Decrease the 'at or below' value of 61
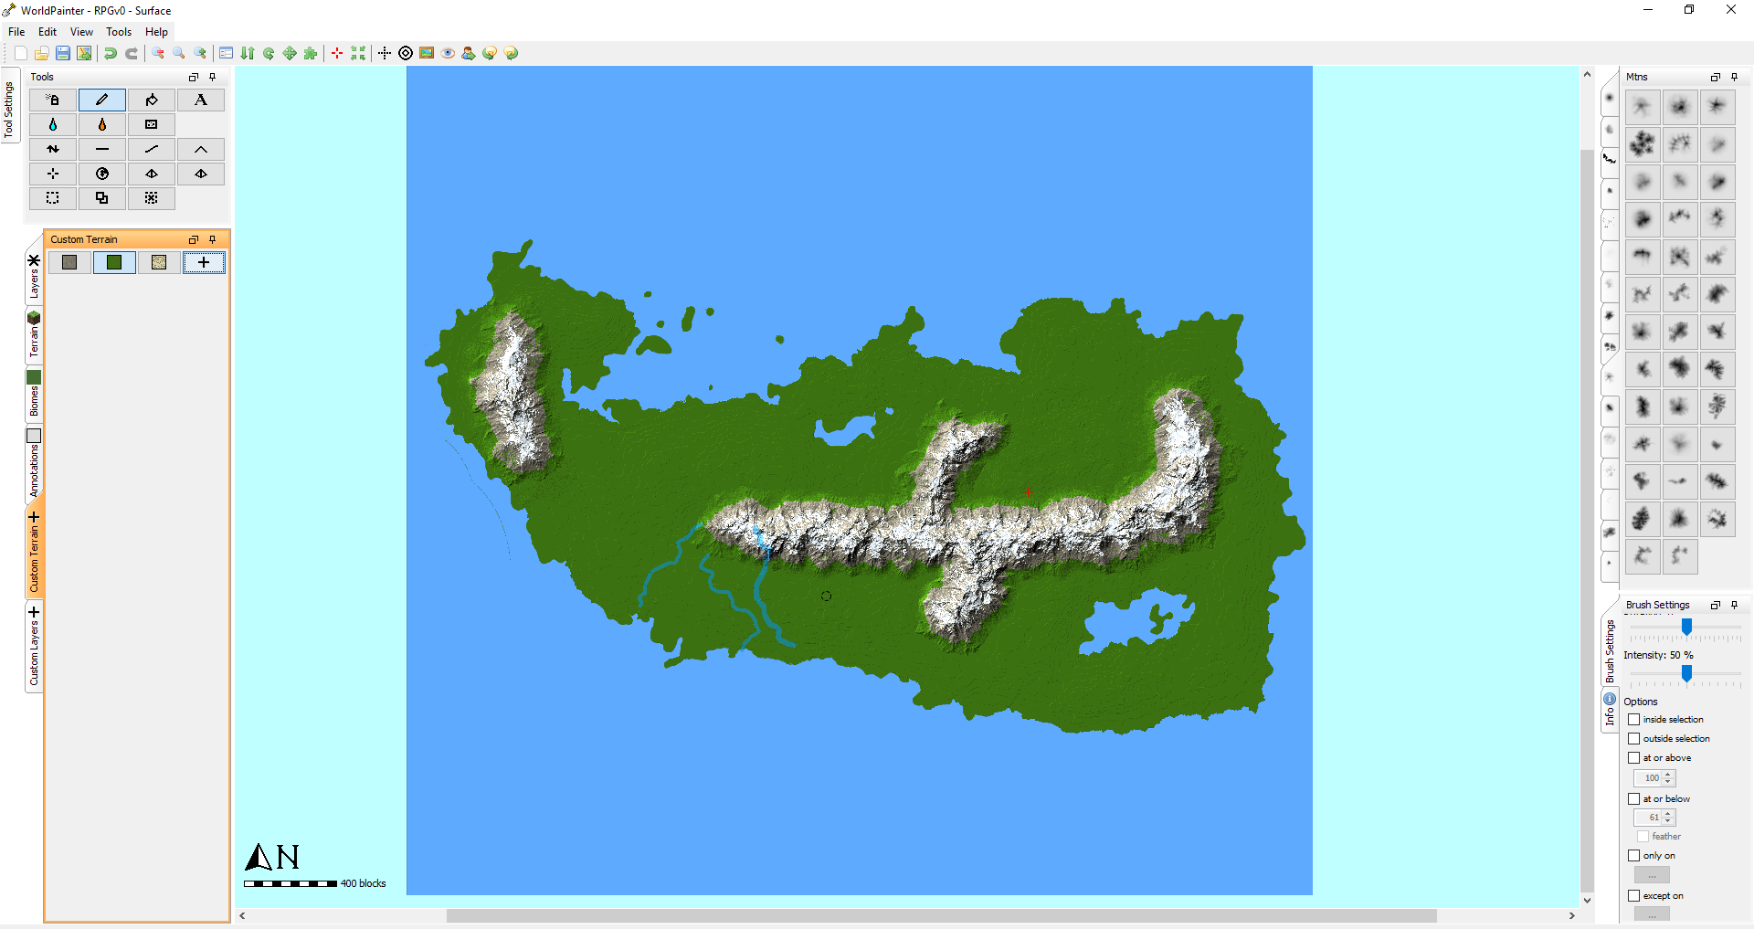 click(x=1668, y=821)
